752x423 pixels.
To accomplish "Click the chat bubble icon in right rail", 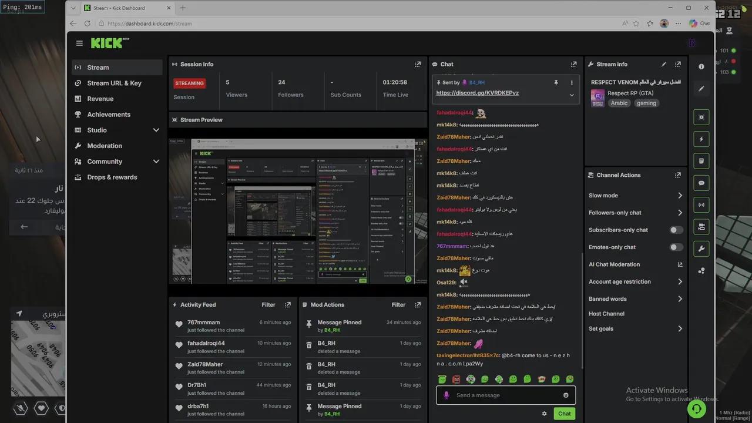I will (x=701, y=183).
